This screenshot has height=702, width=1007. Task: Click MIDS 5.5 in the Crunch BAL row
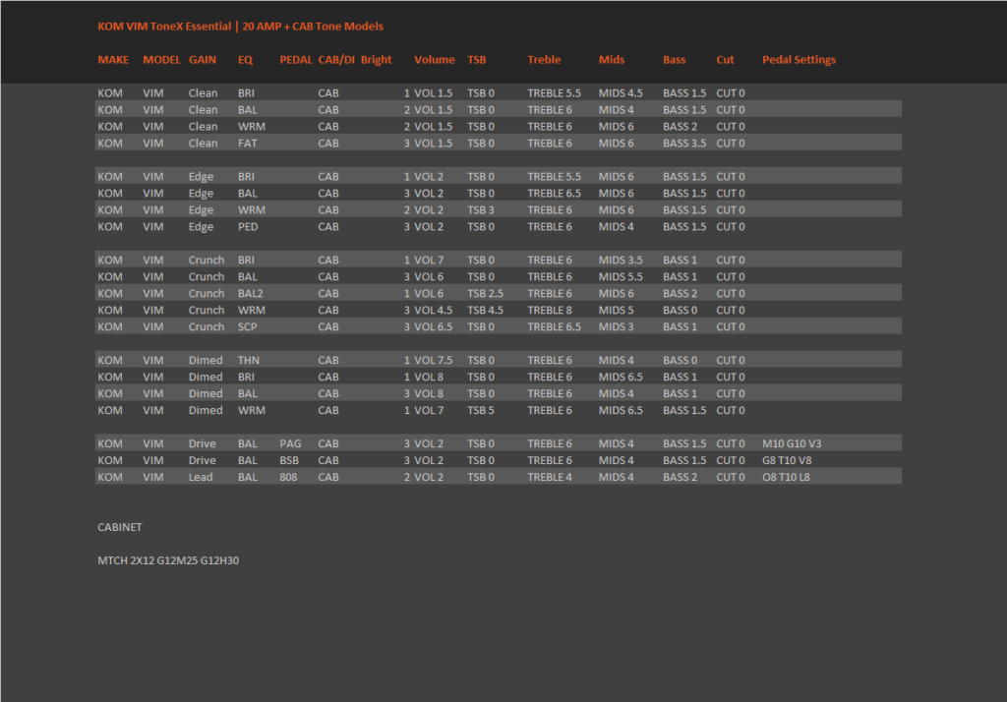point(621,277)
